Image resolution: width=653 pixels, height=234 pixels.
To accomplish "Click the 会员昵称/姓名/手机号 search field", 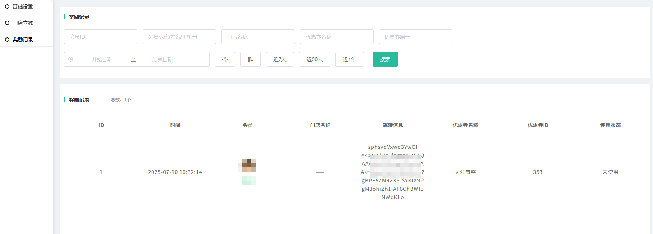I will (179, 37).
